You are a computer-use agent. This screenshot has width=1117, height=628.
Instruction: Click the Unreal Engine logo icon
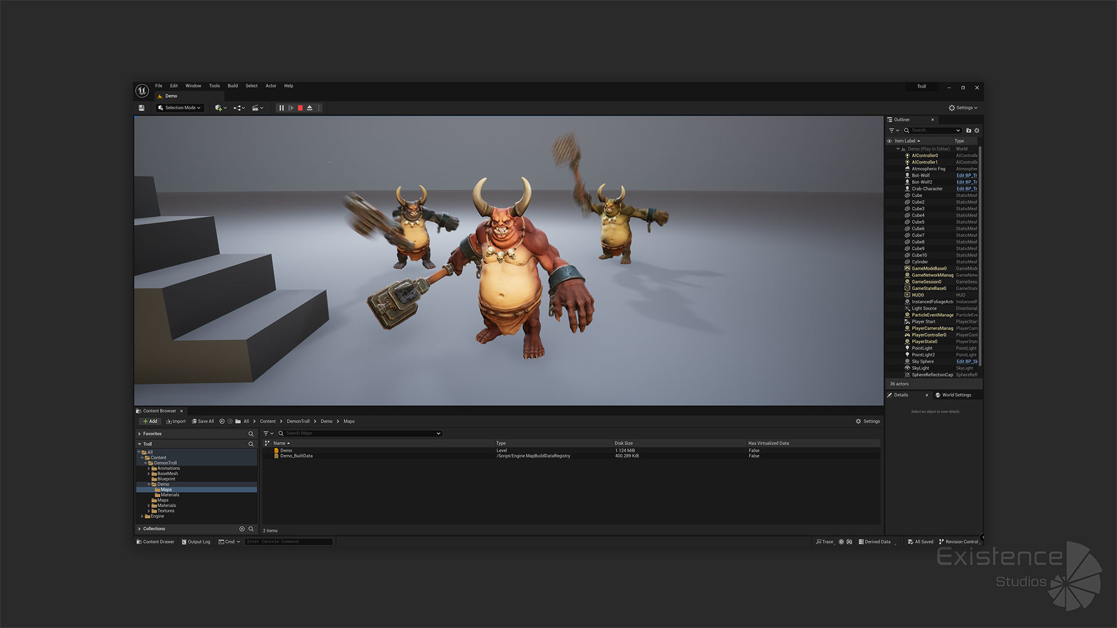142,91
